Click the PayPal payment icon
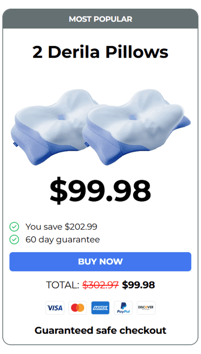Screen dimensions: 201x354 point(123,308)
